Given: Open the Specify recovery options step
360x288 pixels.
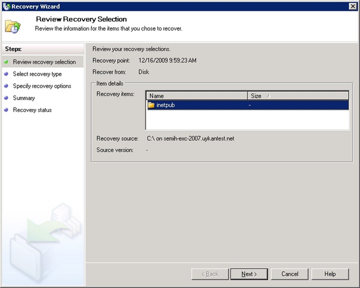Looking at the screenshot, I should [x=42, y=86].
